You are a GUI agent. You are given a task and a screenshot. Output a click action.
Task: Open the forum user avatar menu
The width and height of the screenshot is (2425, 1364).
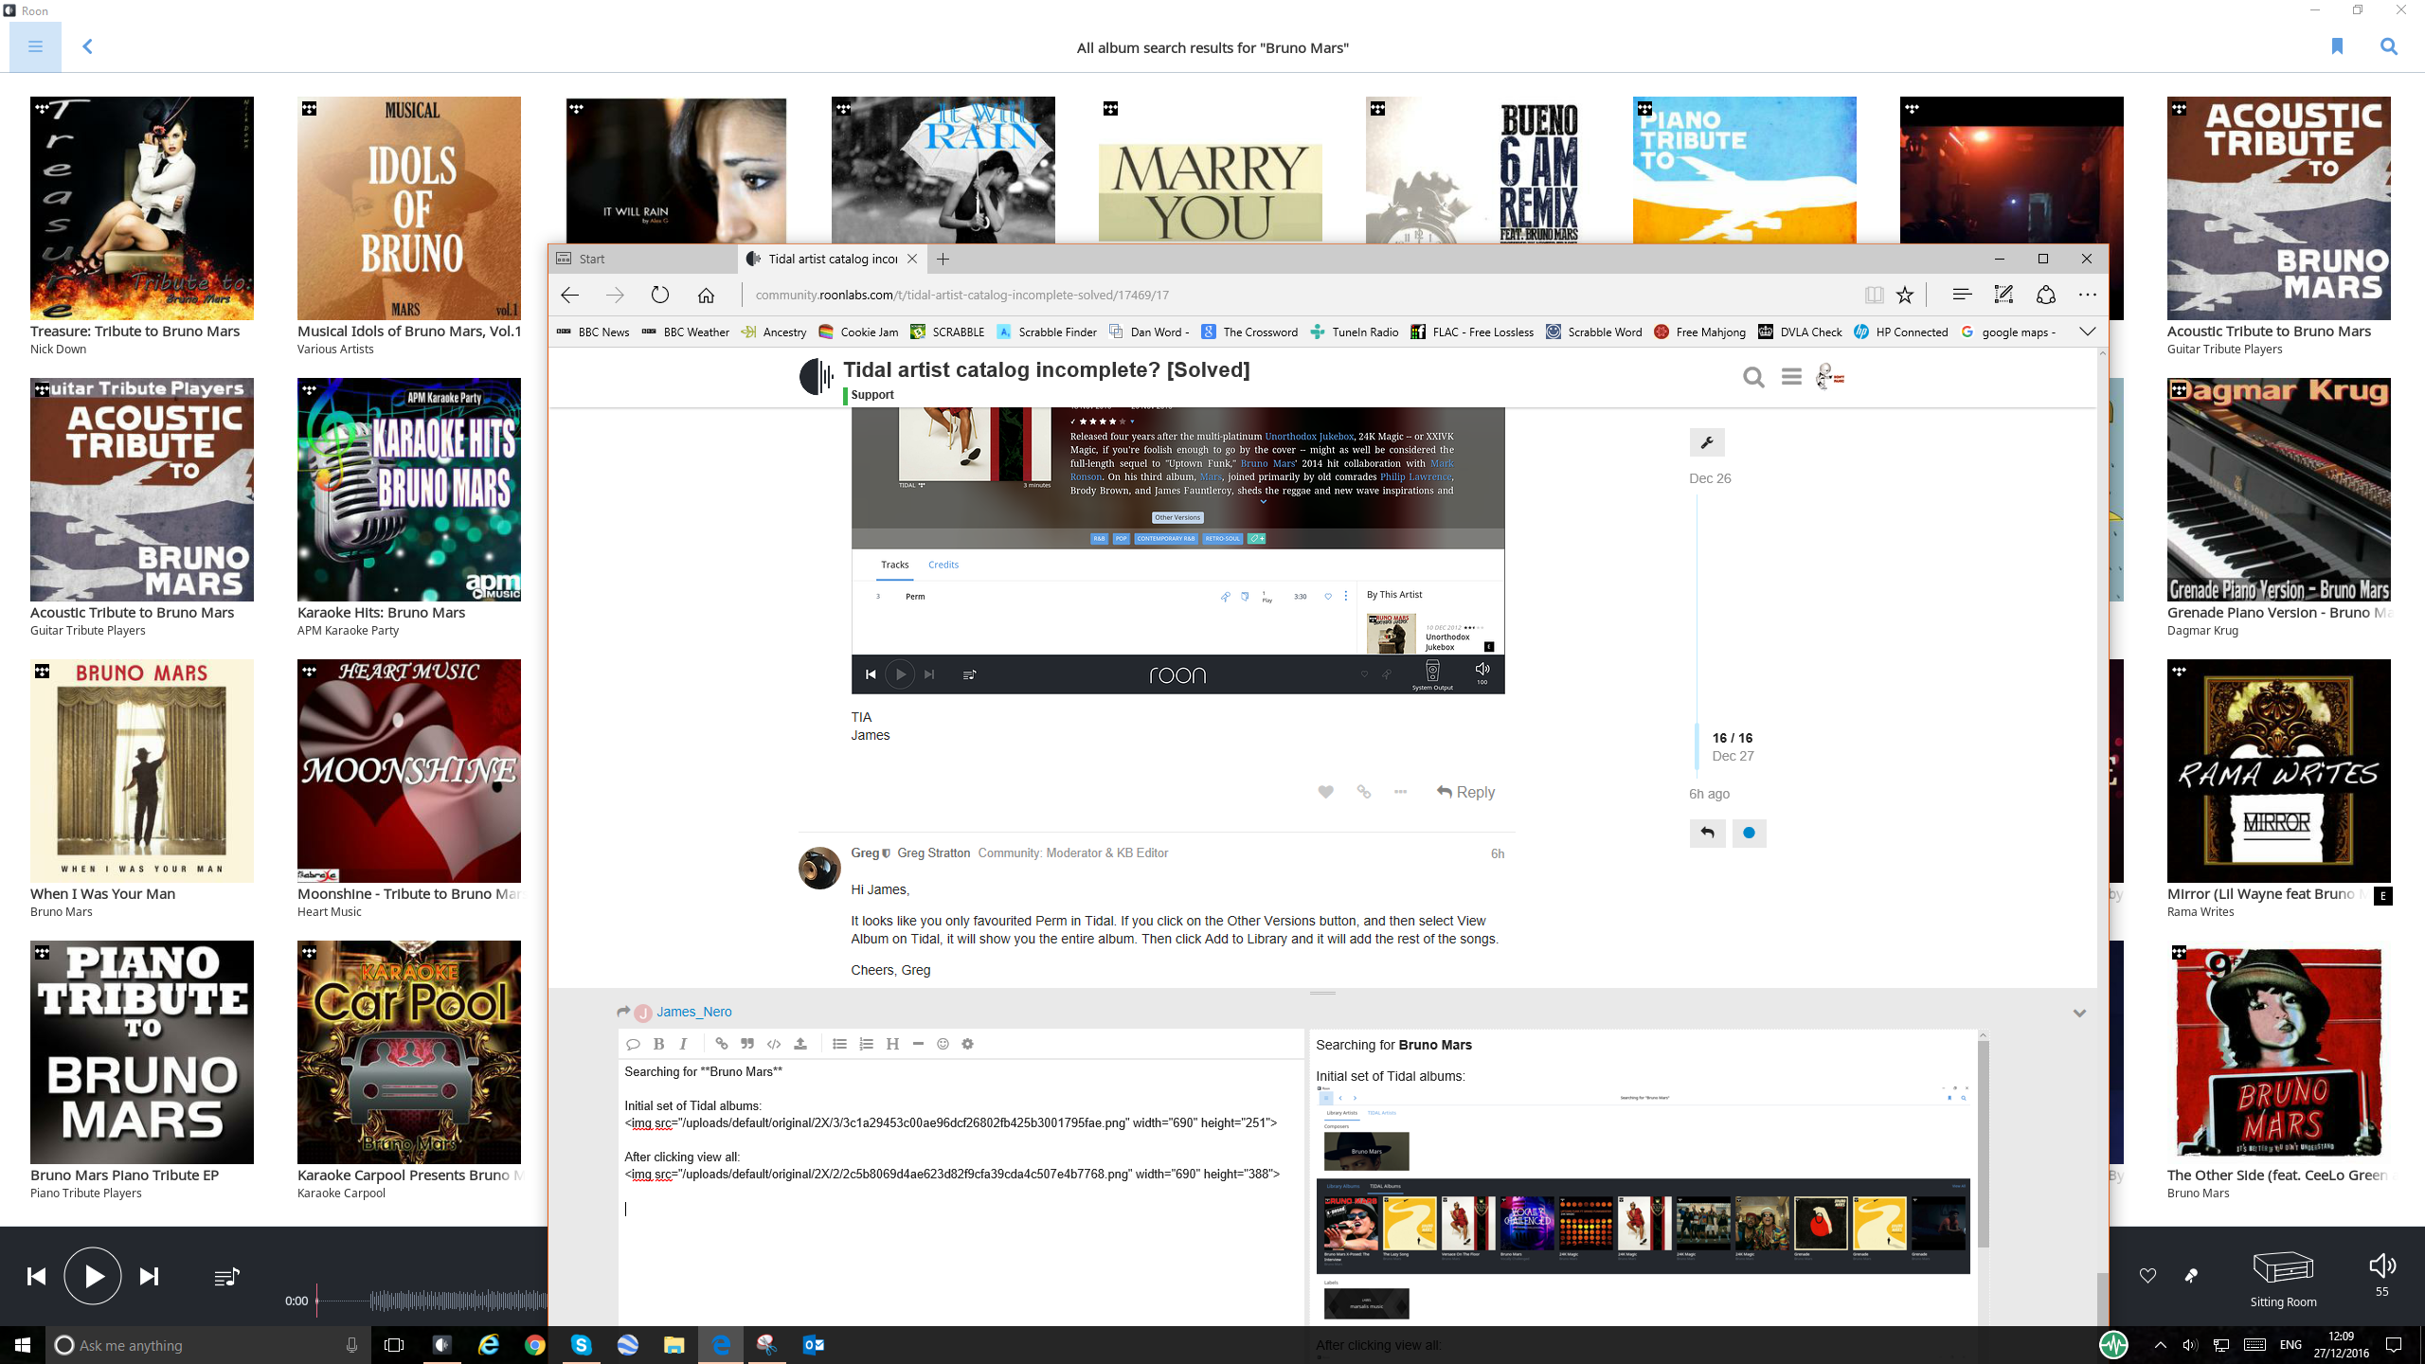tap(1829, 377)
